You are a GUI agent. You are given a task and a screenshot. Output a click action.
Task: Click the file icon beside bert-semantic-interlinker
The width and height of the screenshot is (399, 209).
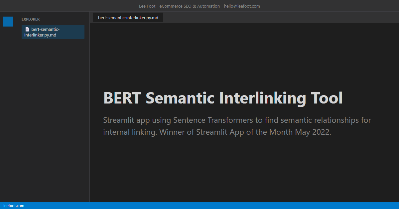pyautogui.click(x=27, y=29)
